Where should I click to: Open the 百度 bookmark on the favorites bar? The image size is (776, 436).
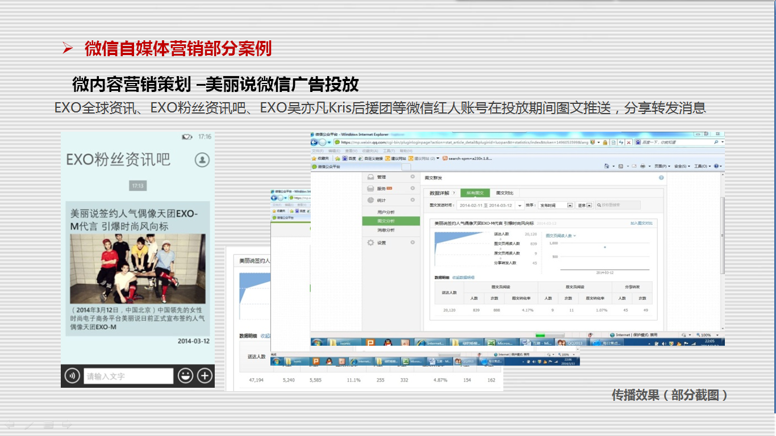(x=350, y=158)
